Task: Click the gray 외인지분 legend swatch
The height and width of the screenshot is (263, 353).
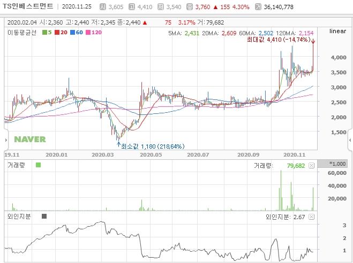Action: (44, 216)
